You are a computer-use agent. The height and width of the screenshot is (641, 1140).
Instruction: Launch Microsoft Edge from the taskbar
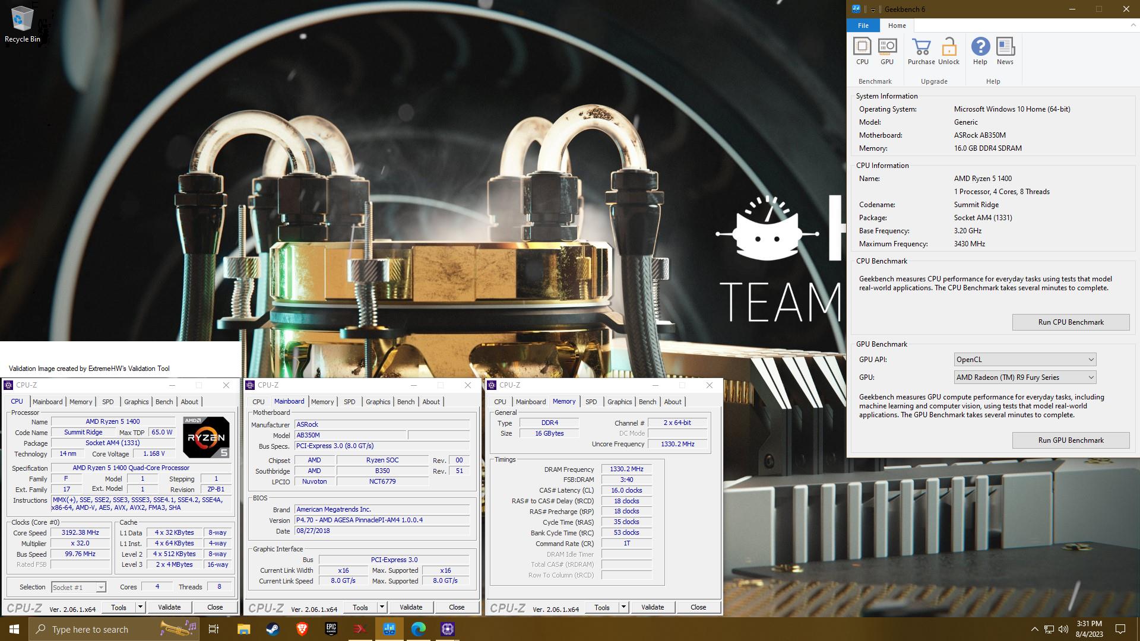(x=419, y=629)
